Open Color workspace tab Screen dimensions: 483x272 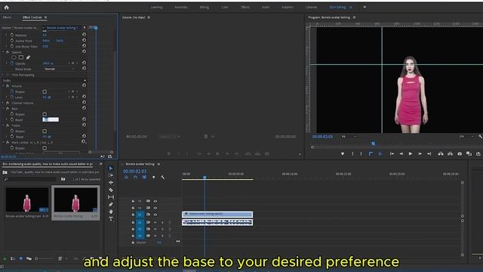pyautogui.click(x=225, y=7)
